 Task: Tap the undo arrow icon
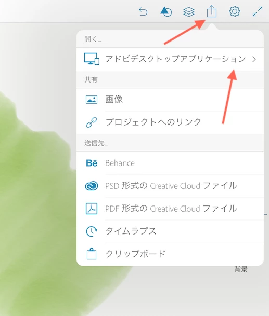(143, 12)
